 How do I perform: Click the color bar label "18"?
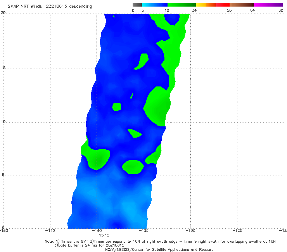[167, 10]
